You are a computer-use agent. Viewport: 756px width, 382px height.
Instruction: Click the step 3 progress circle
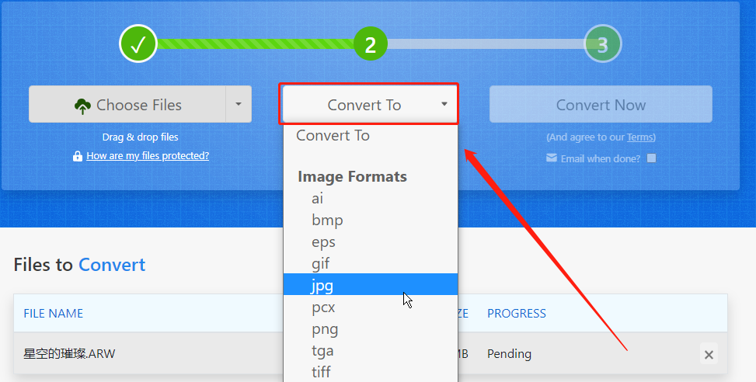click(x=603, y=43)
